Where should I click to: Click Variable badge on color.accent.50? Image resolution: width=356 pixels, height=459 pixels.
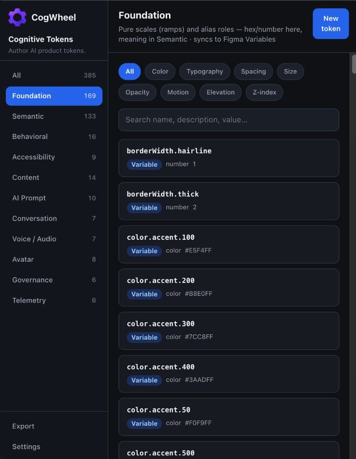[x=144, y=423]
